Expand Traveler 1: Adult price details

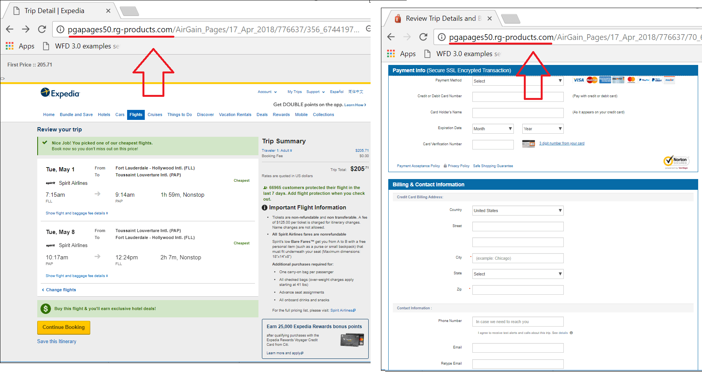tap(277, 151)
